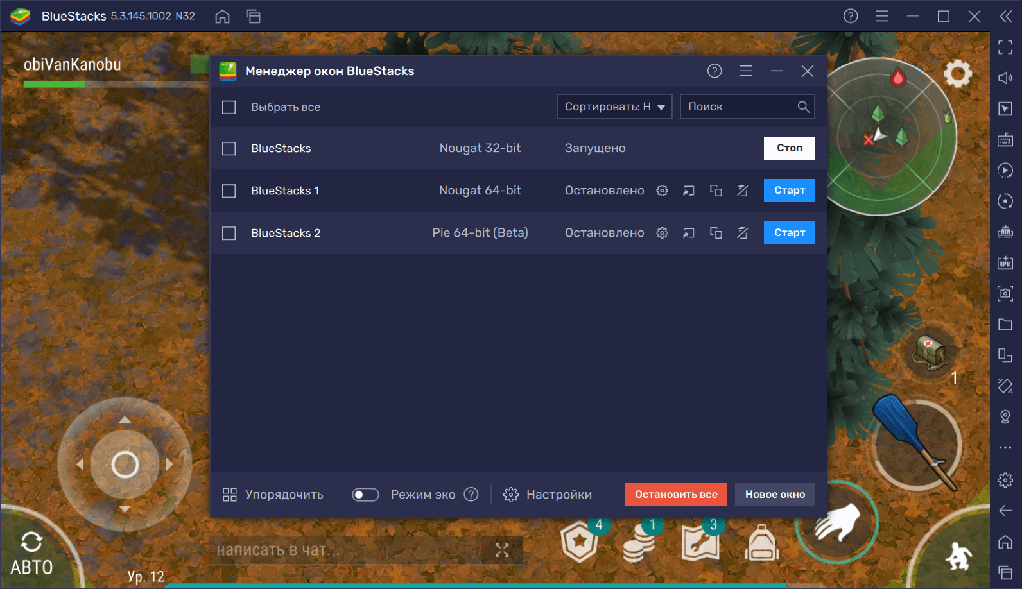Clone the BlueStacks 2 instance

[716, 233]
